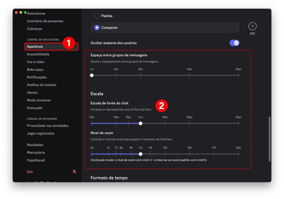Disable the Ocultar avatares dos usuários switch

pyautogui.click(x=234, y=43)
